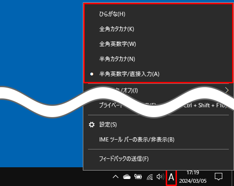The height and width of the screenshot is (186, 234).
Task: Click the speaker volume tray icon
Action: (x=161, y=177)
